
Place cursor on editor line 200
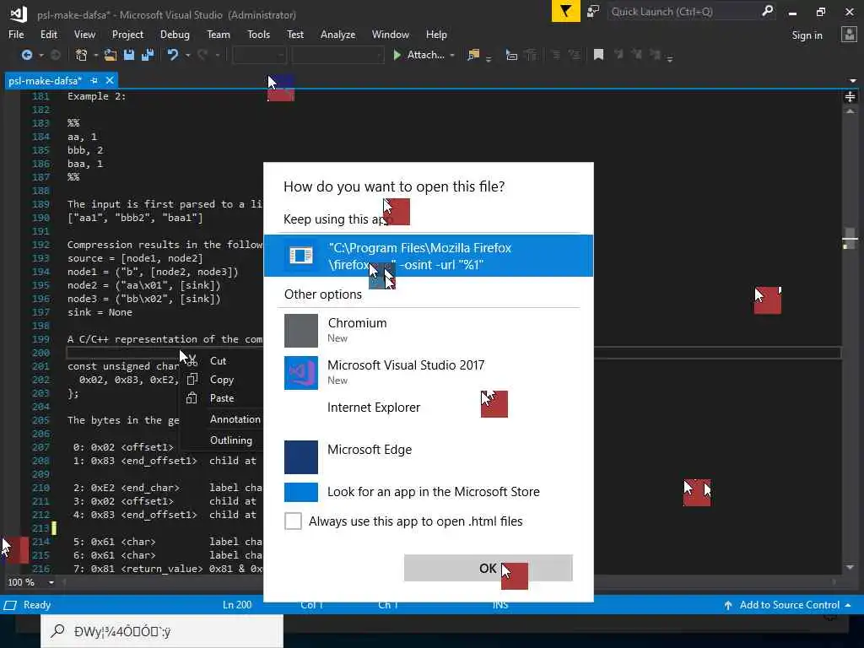(454, 353)
